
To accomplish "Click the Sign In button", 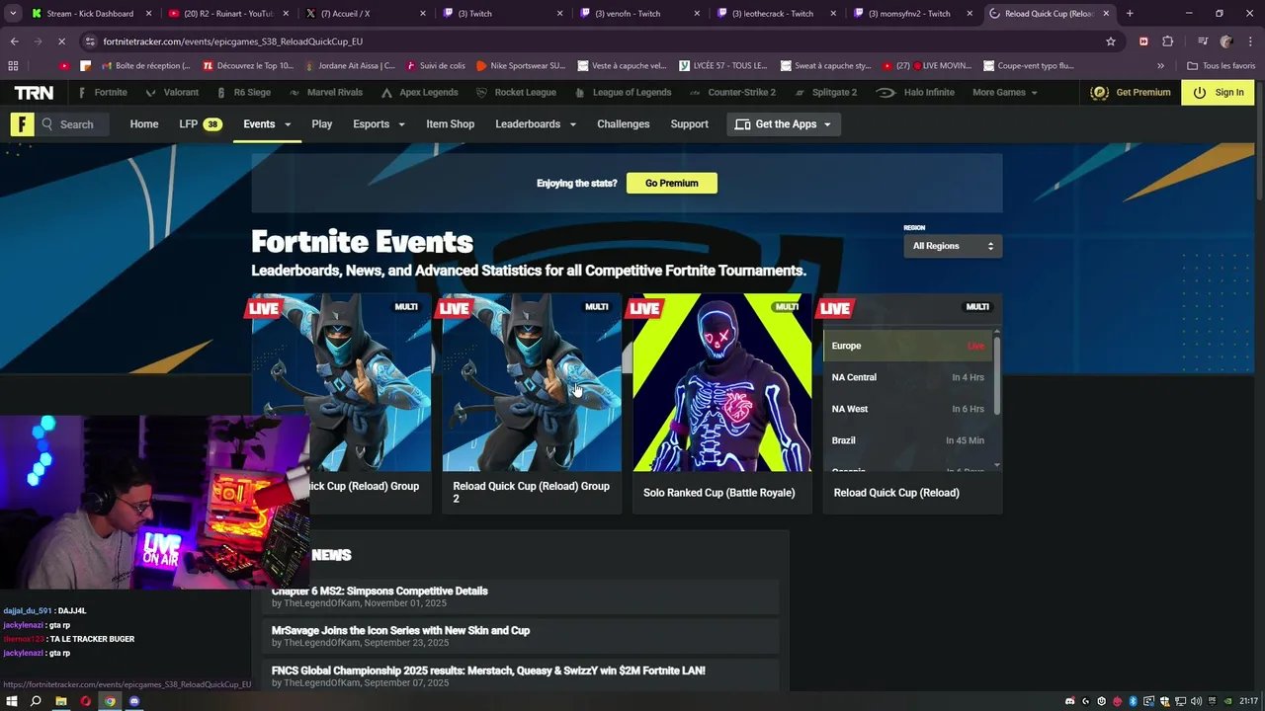I will [1219, 93].
